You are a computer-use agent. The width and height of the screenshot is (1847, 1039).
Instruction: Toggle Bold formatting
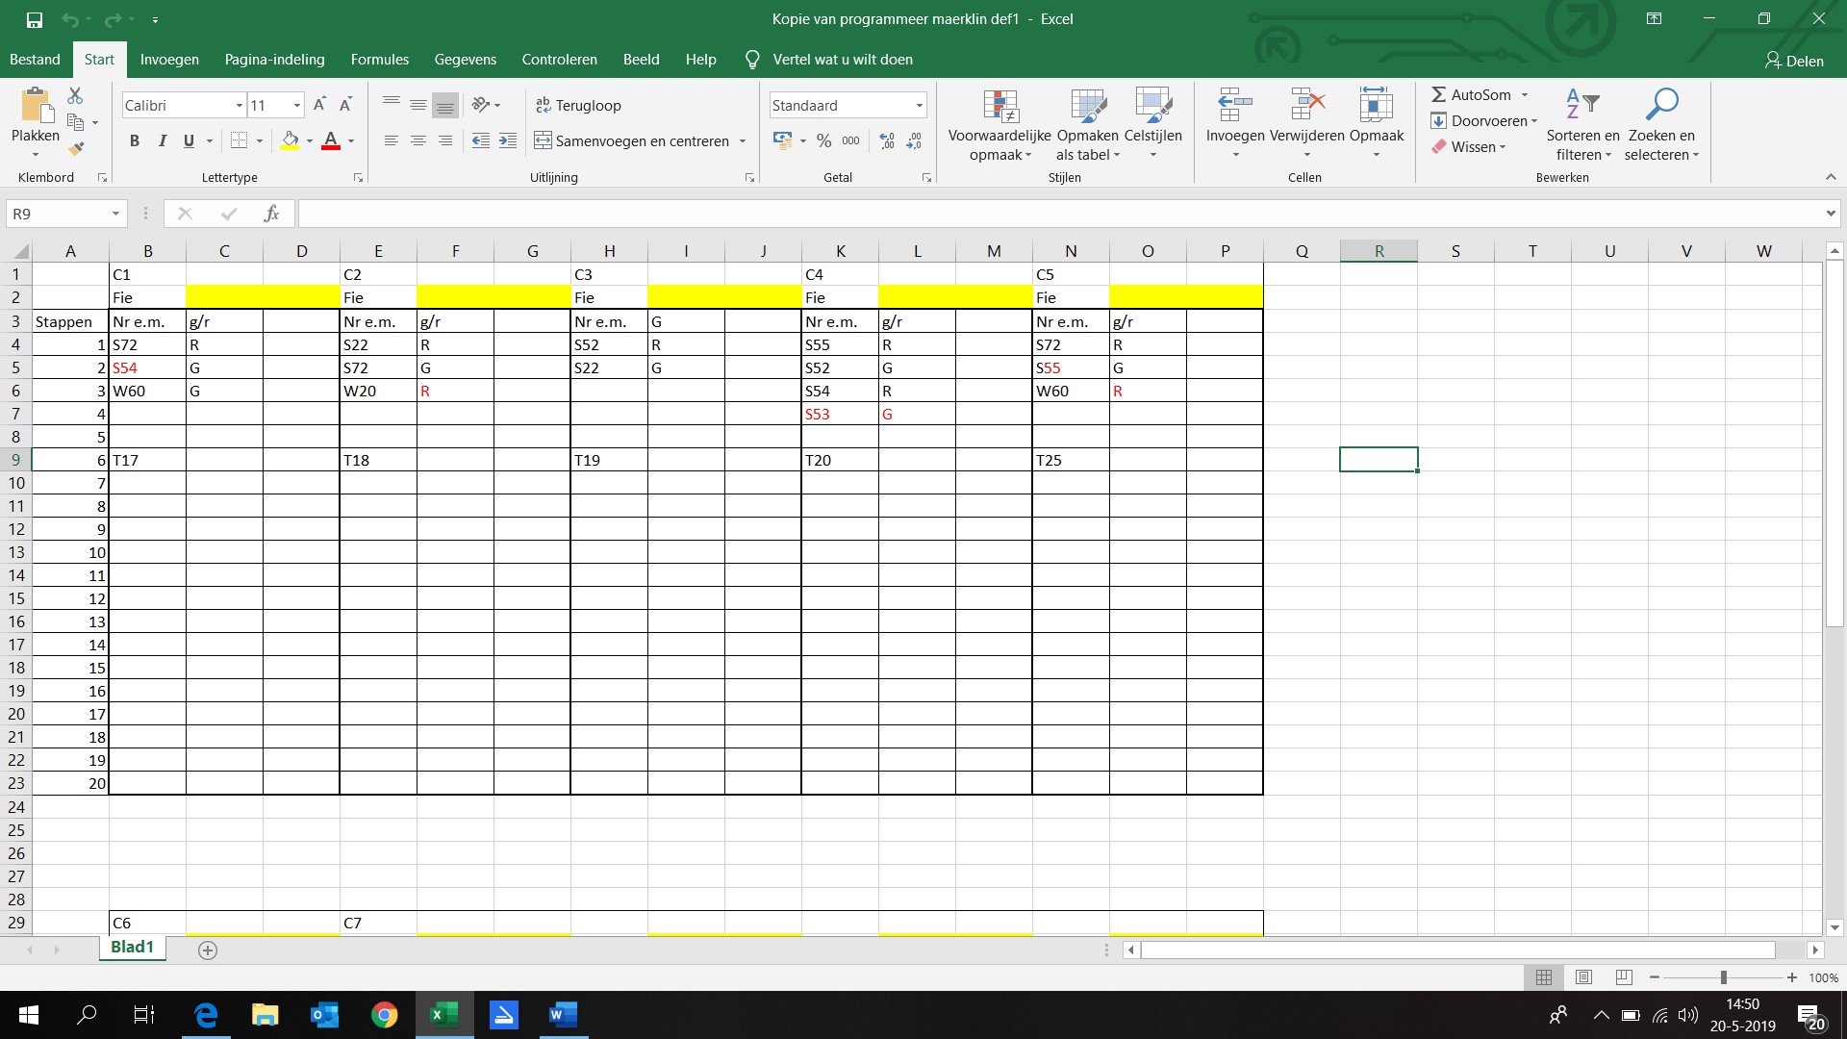coord(135,140)
